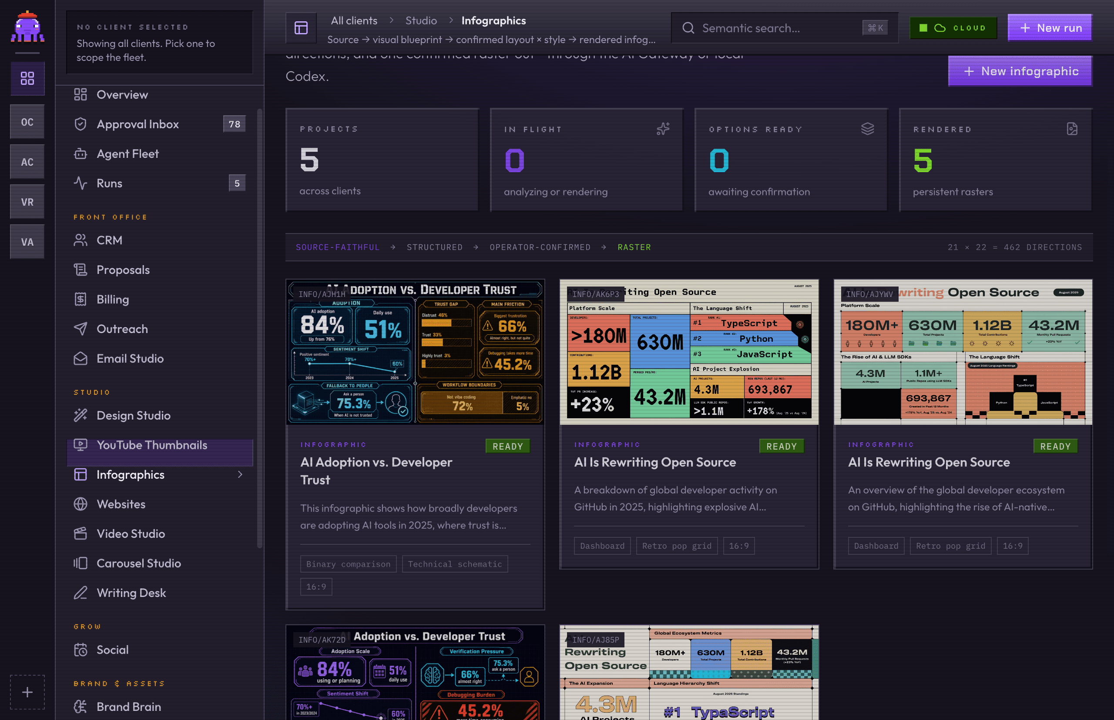Click the Runs count badge showing 5

click(237, 183)
